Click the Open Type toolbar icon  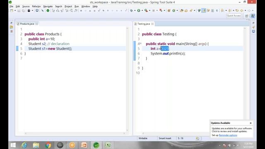pos(182,10)
